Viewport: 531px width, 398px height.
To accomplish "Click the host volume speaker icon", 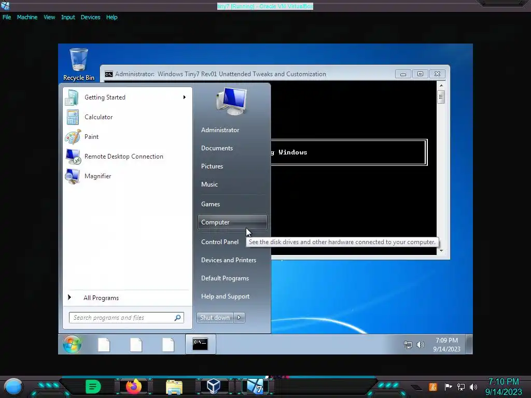I will pyautogui.click(x=473, y=387).
